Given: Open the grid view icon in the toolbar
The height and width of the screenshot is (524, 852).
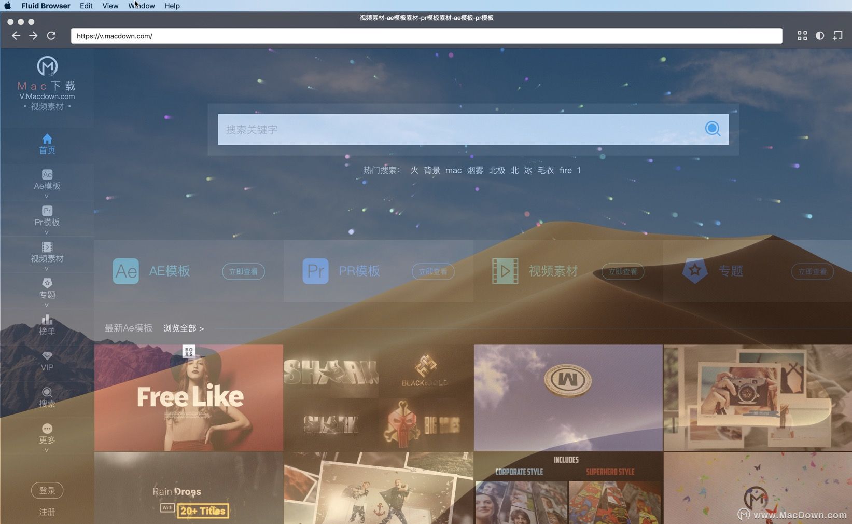Looking at the screenshot, I should 802,36.
